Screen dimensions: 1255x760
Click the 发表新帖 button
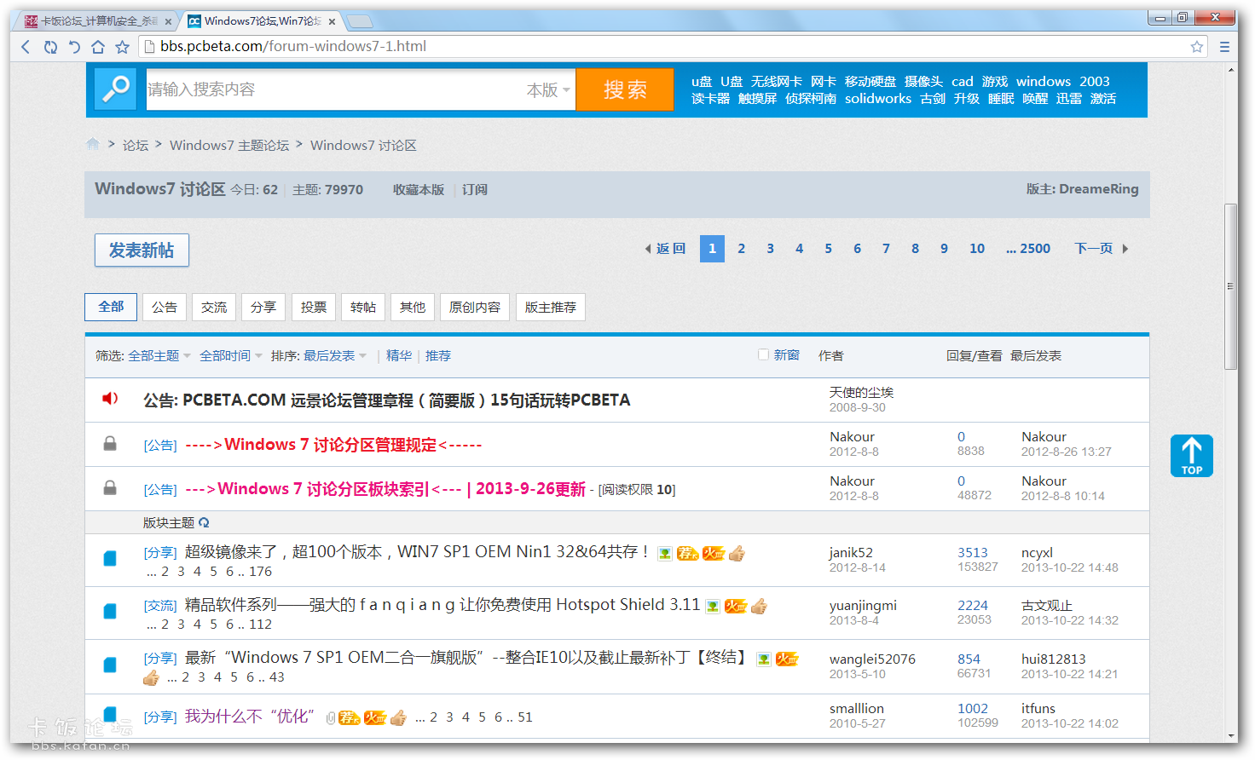point(142,250)
